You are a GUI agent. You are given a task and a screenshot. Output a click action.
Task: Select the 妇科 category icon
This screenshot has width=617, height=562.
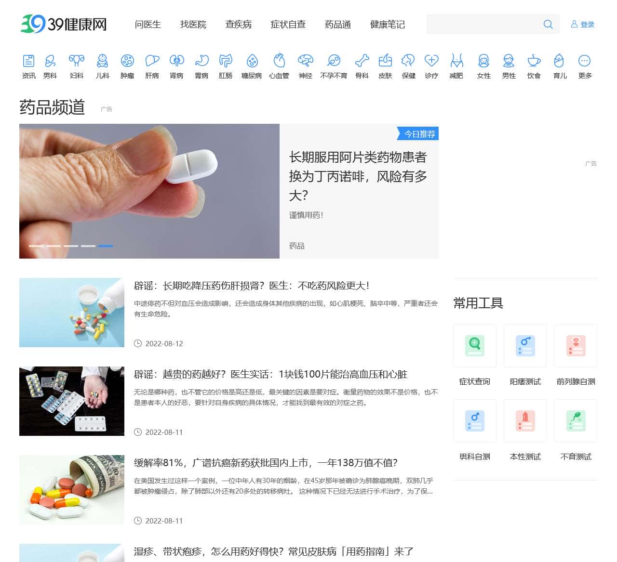click(77, 61)
